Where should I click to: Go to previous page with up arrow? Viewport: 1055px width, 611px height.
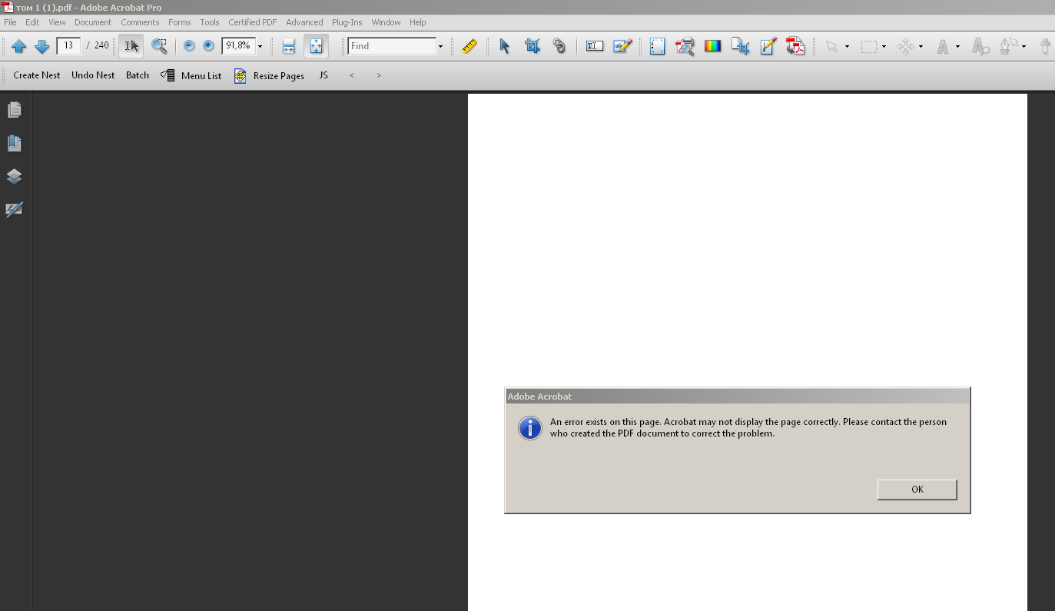pos(19,46)
